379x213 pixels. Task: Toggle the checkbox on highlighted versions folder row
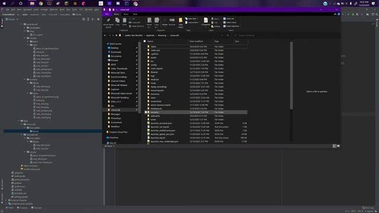(x=146, y=112)
